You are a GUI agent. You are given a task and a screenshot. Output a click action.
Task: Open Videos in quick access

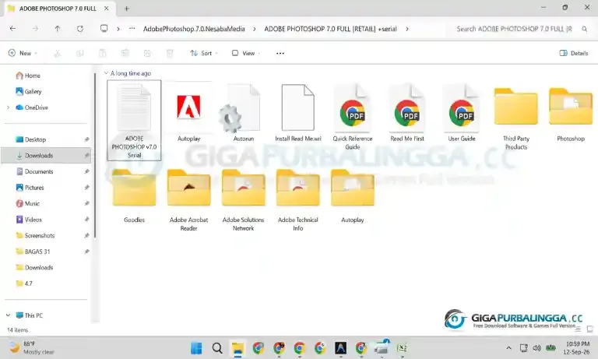click(29, 220)
